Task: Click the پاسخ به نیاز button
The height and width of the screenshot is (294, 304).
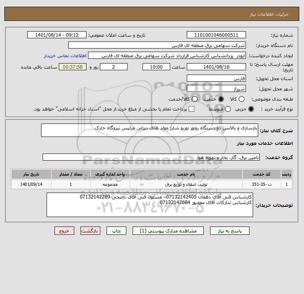Action: pyautogui.click(x=229, y=231)
